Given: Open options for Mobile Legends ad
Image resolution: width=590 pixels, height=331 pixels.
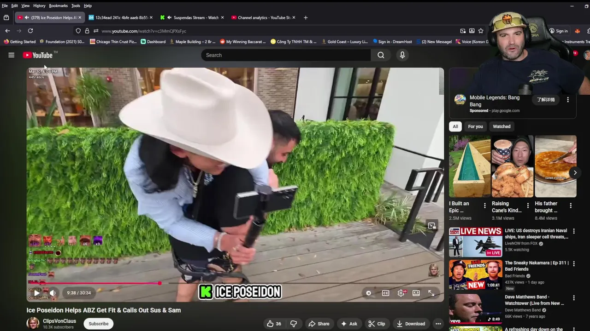Looking at the screenshot, I should point(568,100).
